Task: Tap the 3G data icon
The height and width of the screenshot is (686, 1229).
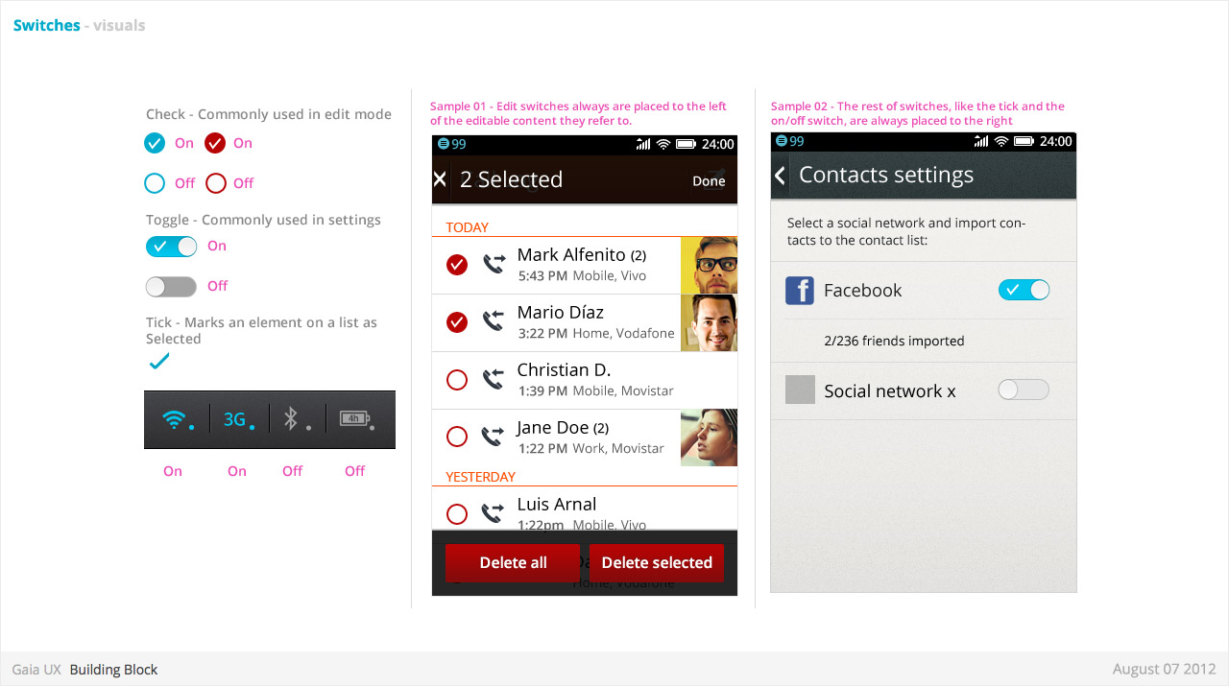Action: [235, 419]
